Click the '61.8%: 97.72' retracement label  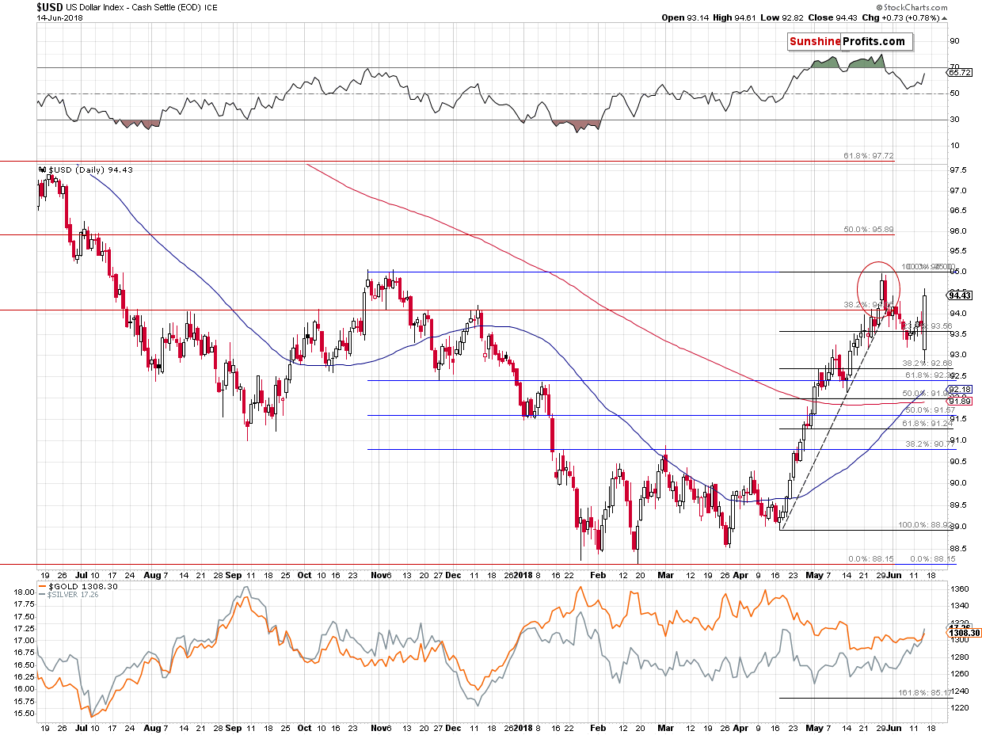pos(869,157)
